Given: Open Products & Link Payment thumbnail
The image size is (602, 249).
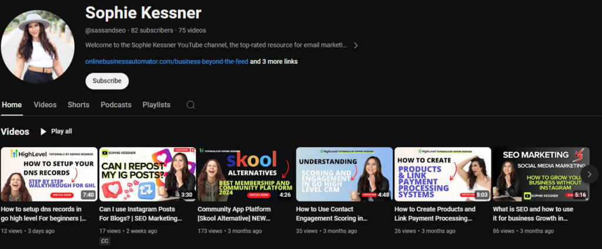Looking at the screenshot, I should click(443, 174).
